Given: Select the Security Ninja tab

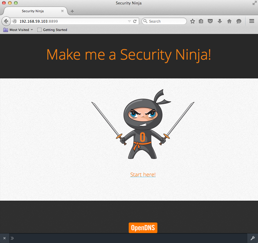Looking at the screenshot, I should [x=33, y=11].
